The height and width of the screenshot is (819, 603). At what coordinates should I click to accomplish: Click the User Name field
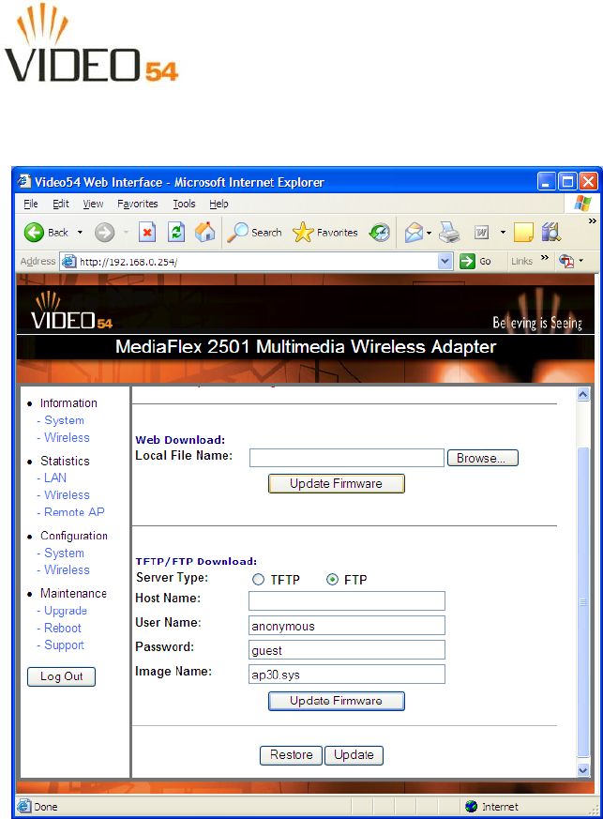347,625
